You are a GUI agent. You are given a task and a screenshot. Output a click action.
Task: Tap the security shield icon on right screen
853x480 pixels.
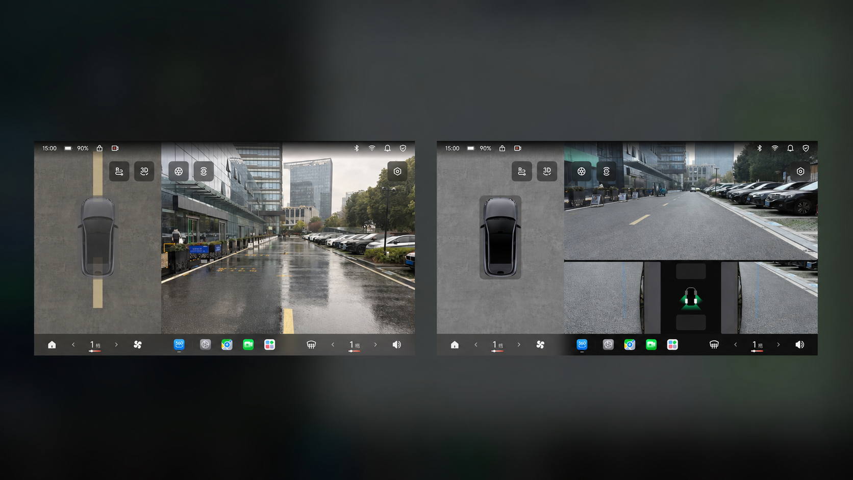[806, 148]
